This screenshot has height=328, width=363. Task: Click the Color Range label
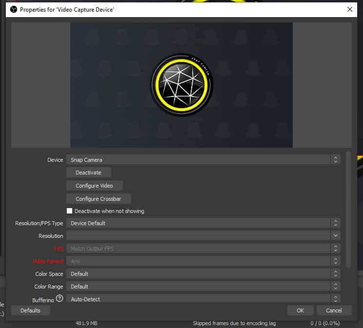tap(49, 287)
